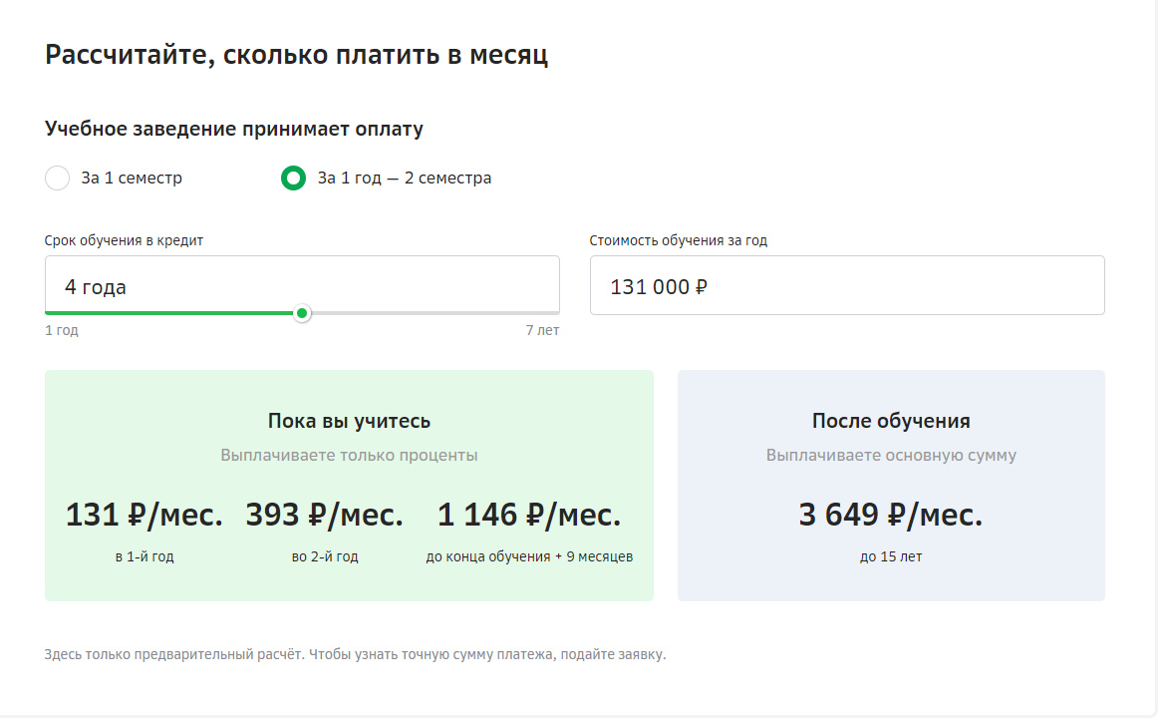Click the "Срок обучения в кредит" field label
The image size is (1163, 718).
pyautogui.click(x=124, y=240)
